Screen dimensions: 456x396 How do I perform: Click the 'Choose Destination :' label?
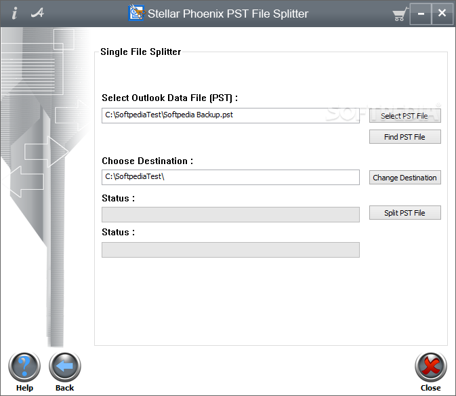[x=148, y=161]
